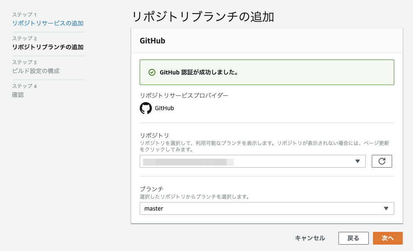Click the GitHub panel header title
This screenshot has height=251, width=413.
pos(152,41)
